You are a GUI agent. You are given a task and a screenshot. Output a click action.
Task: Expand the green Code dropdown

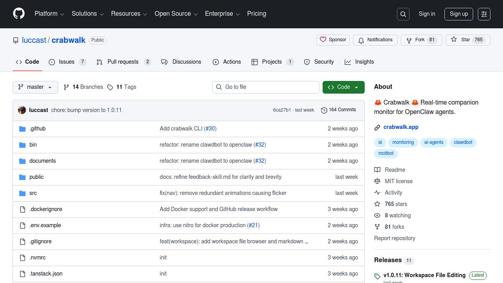pyautogui.click(x=343, y=87)
